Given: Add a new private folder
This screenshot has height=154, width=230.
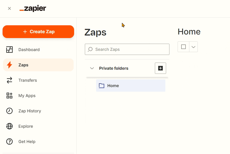Looking at the screenshot, I should (160, 68).
